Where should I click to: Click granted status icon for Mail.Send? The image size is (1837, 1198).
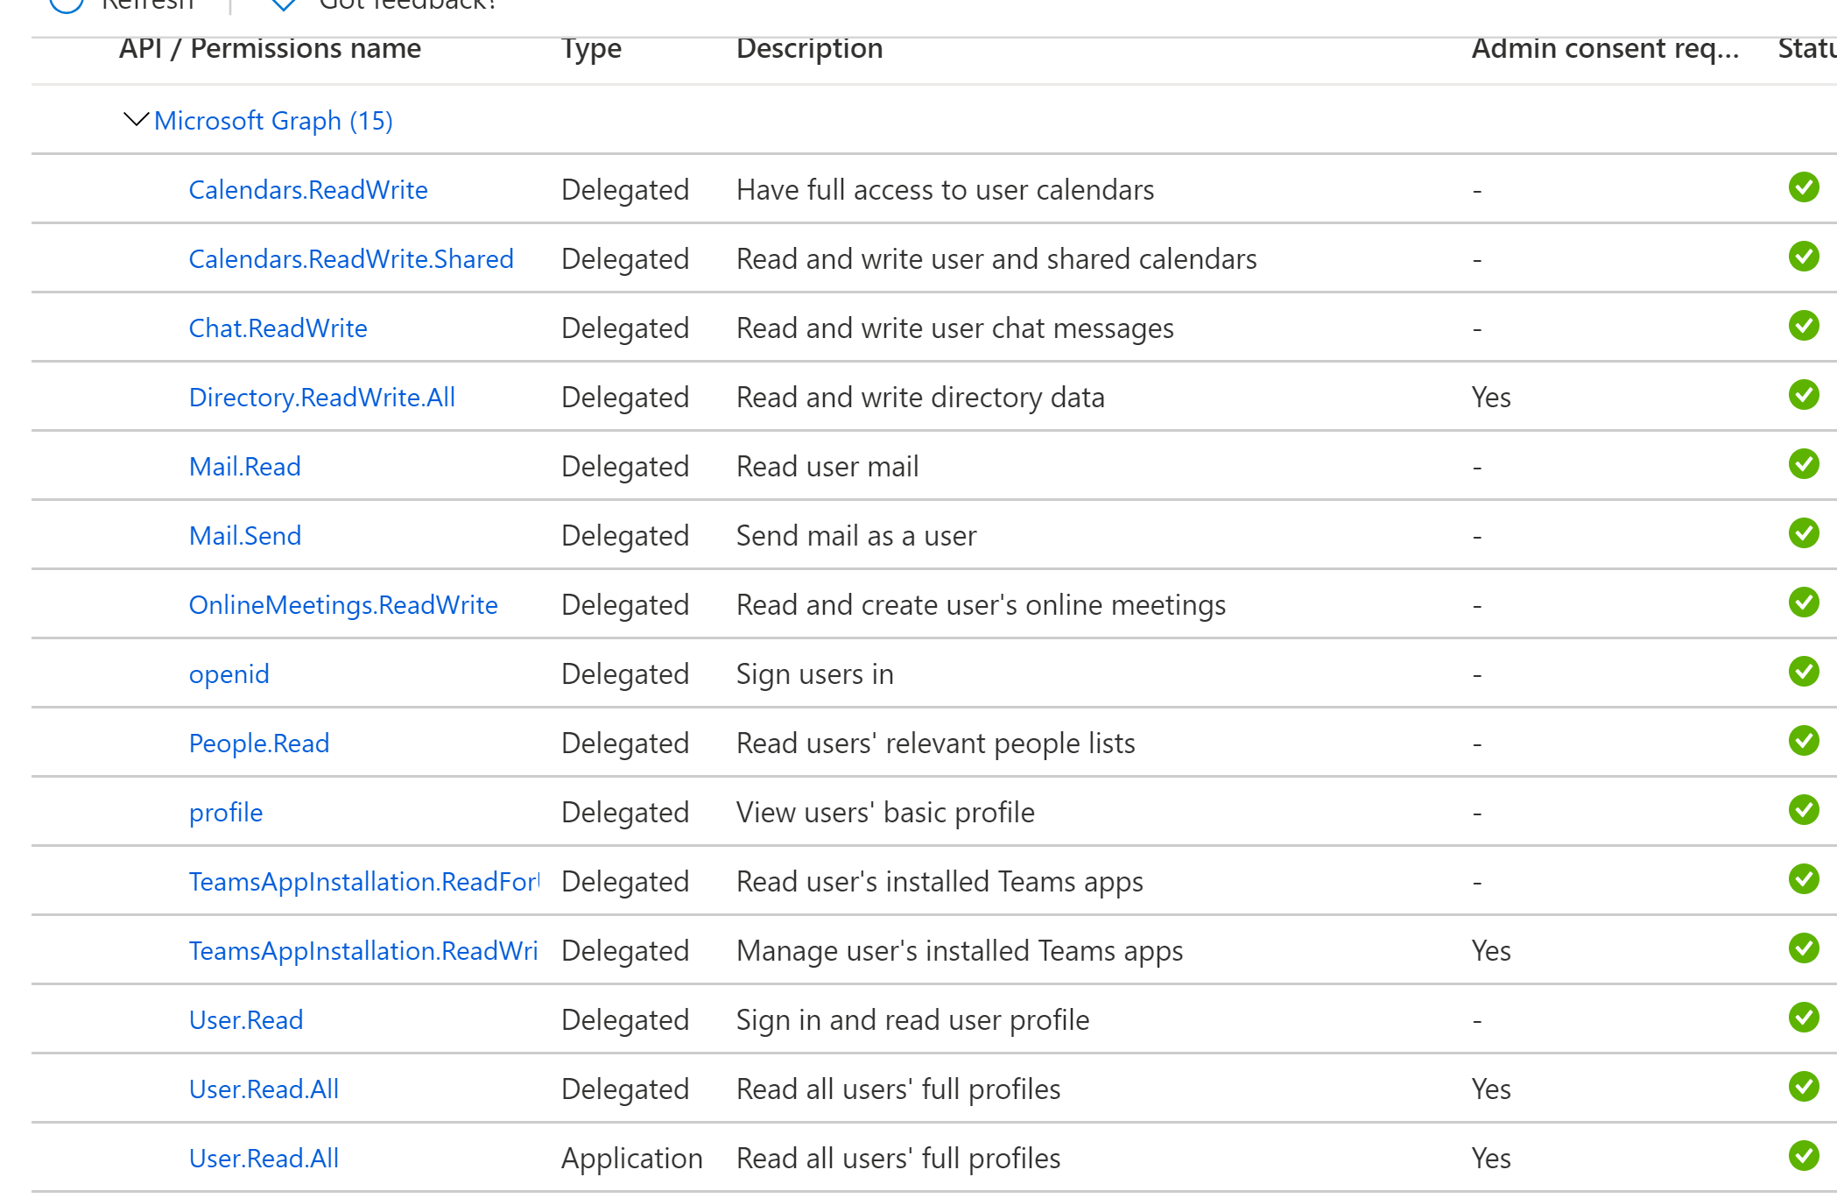pos(1804,532)
